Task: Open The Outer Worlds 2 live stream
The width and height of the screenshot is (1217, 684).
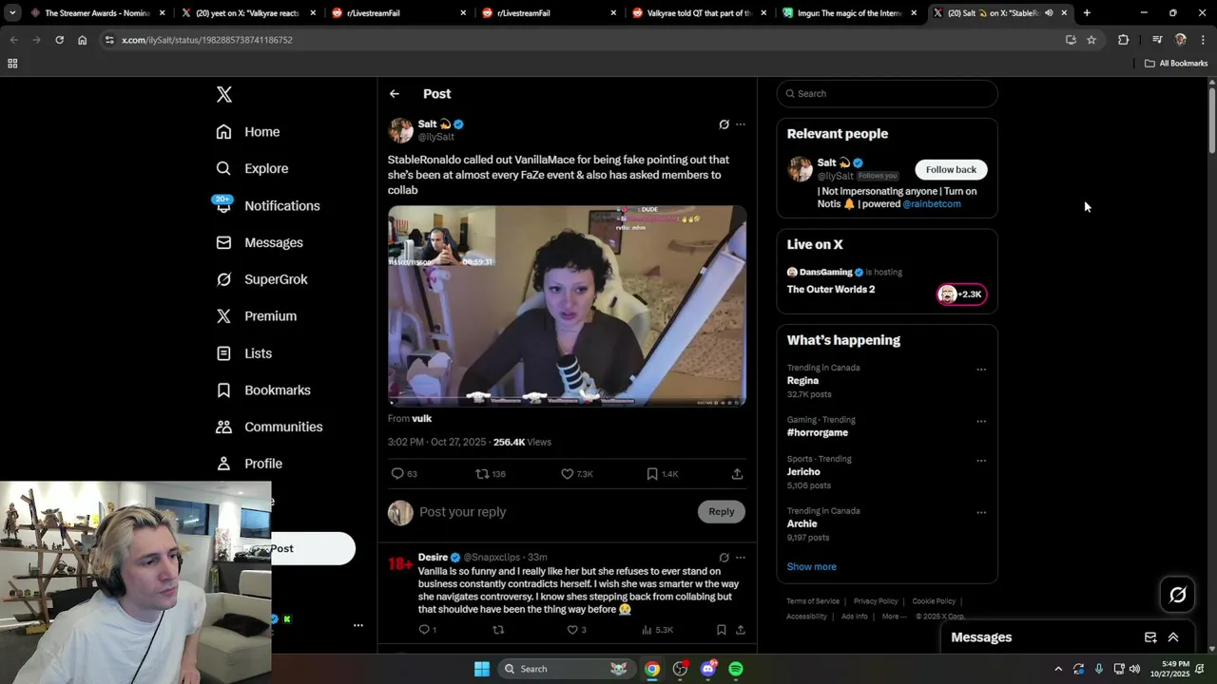Action: (831, 290)
